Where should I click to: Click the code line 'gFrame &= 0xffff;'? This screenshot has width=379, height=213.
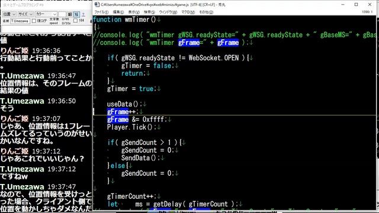tap(137, 120)
